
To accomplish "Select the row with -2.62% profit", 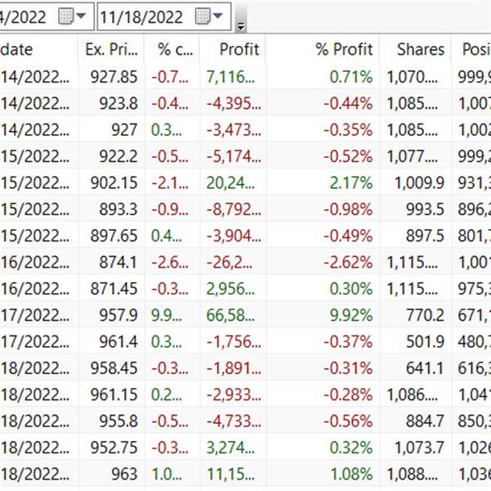I will click(x=245, y=262).
